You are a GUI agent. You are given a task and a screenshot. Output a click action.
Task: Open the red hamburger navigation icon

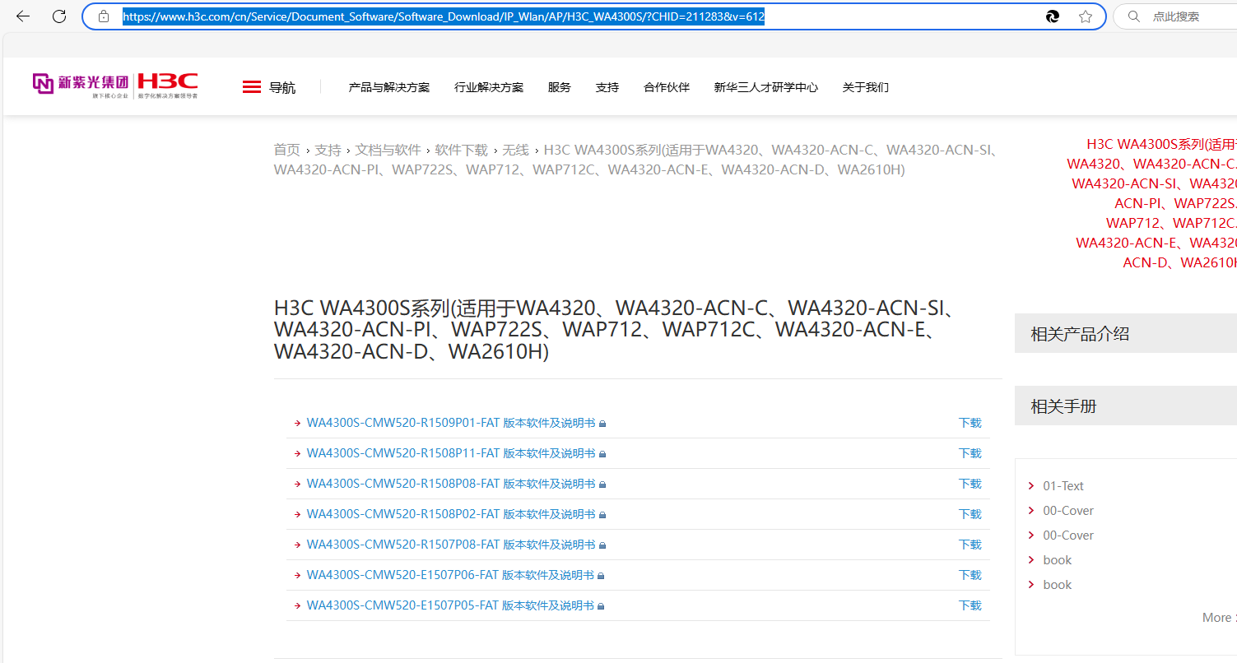click(252, 87)
